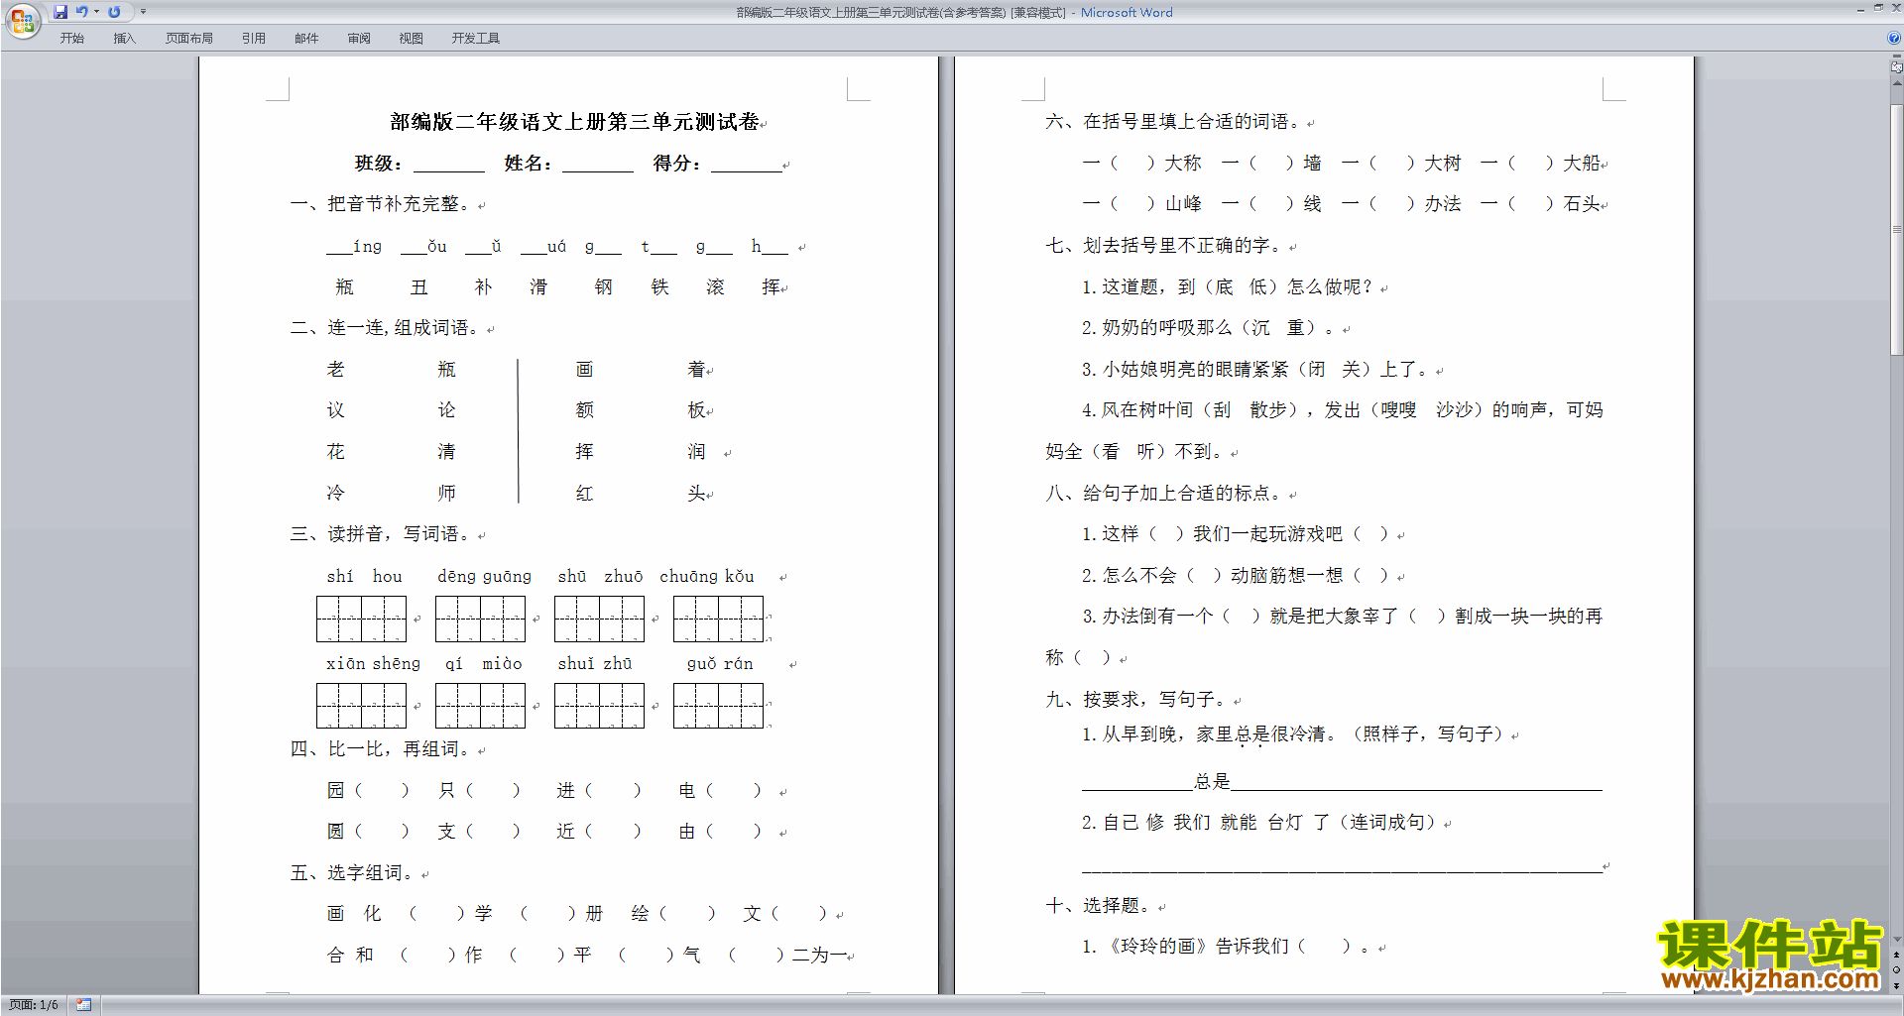The width and height of the screenshot is (1904, 1016).
Task: Click heading 五、选字组词。
Action: (x=354, y=873)
